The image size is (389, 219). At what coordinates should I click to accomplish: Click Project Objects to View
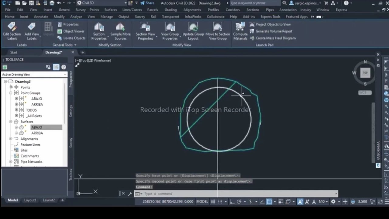point(270,24)
